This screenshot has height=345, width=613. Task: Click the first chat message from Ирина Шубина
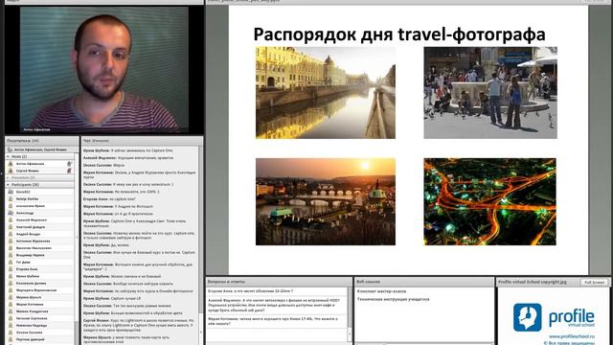(127, 150)
